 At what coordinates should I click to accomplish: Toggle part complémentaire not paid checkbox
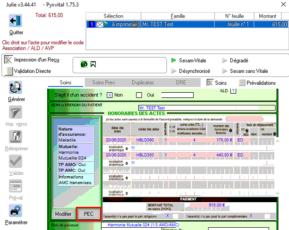click(267, 216)
